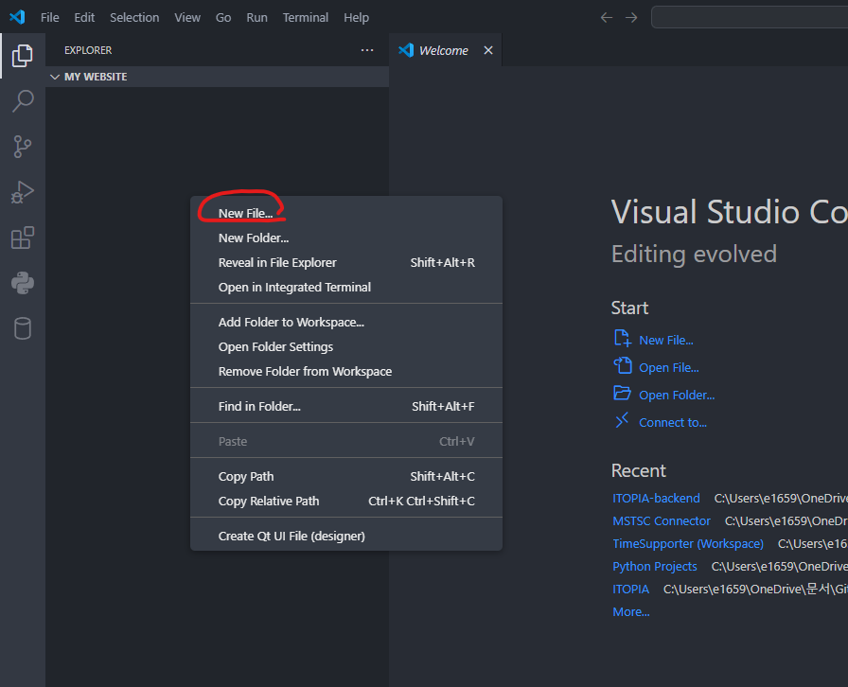Choose Reveal in File Explorer
This screenshot has width=848, height=687.
[x=346, y=263]
